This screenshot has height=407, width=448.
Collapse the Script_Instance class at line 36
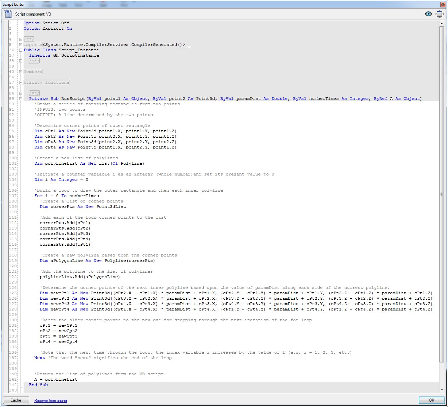click(21, 50)
